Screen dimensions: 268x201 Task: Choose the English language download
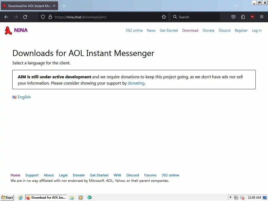point(24,97)
